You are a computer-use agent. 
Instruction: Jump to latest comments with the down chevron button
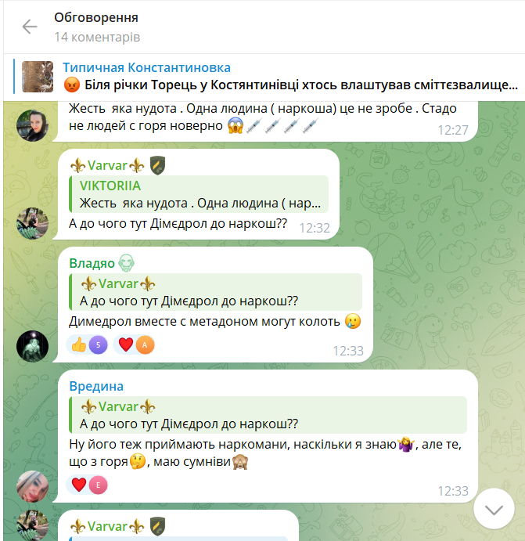click(x=494, y=509)
